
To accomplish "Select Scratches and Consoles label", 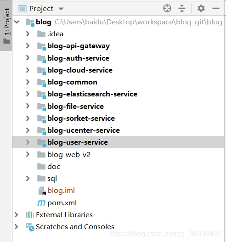I will point(75,227).
